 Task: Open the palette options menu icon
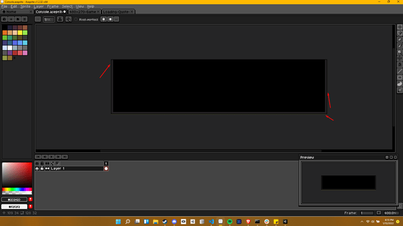pyautogui.click(x=25, y=19)
